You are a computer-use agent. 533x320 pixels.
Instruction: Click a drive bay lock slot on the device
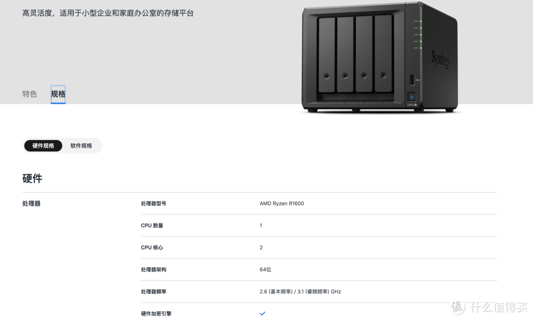[326, 75]
